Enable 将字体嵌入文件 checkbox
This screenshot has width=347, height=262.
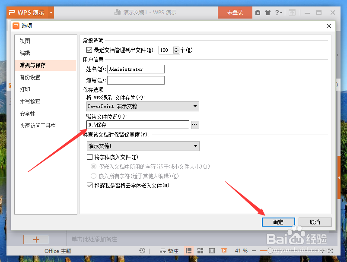89,157
